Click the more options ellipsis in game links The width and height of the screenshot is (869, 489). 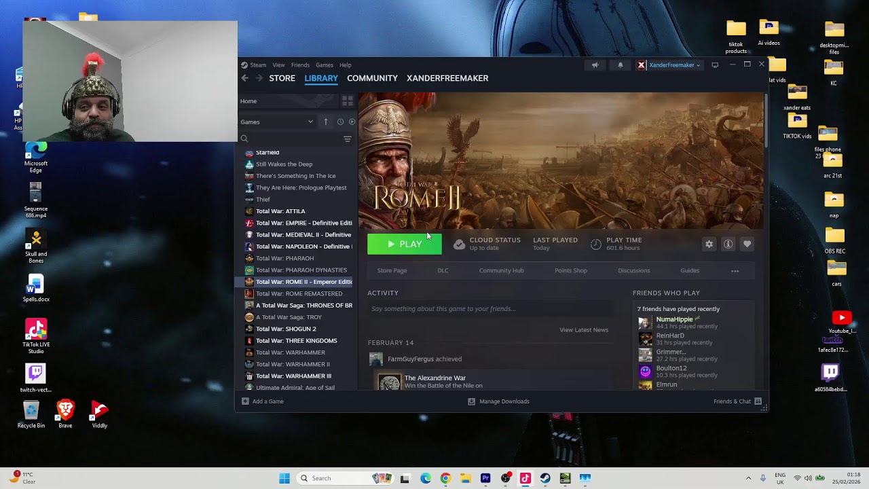pos(735,270)
